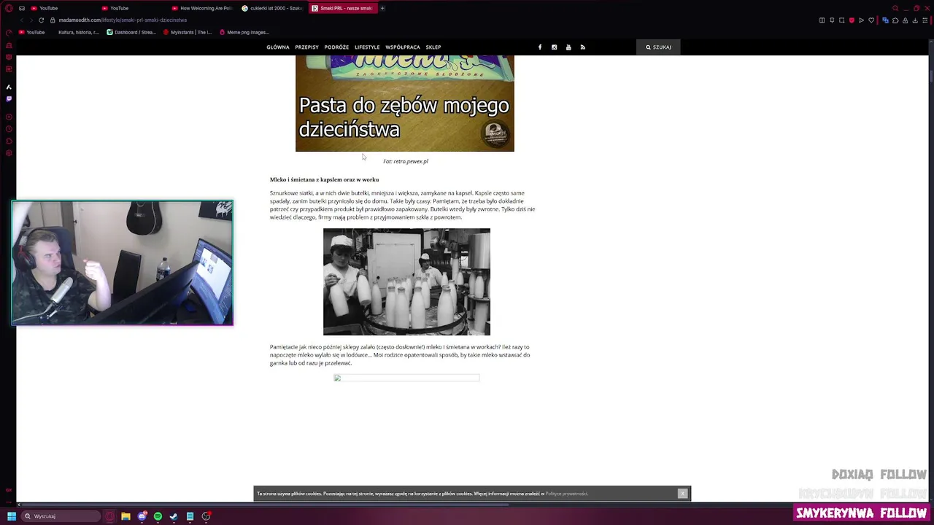Click the toothpaste 'Pasta do zębów' image
The image size is (934, 525).
pyautogui.click(x=405, y=104)
